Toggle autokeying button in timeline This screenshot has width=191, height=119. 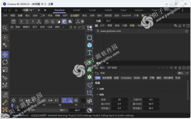(x=70, y=100)
